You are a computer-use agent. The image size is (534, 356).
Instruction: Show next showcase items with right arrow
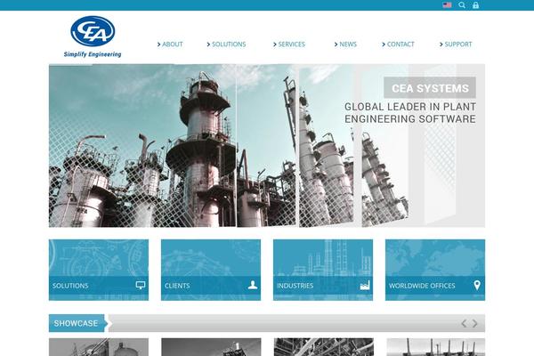[x=474, y=323]
